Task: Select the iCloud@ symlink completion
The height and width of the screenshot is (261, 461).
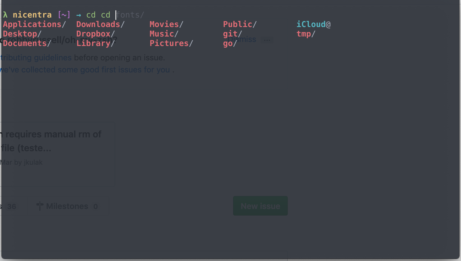Action: [311, 24]
